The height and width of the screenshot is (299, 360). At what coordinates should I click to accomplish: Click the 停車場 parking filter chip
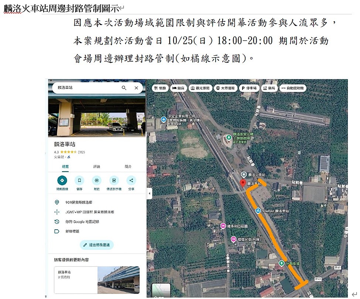pos(249,88)
